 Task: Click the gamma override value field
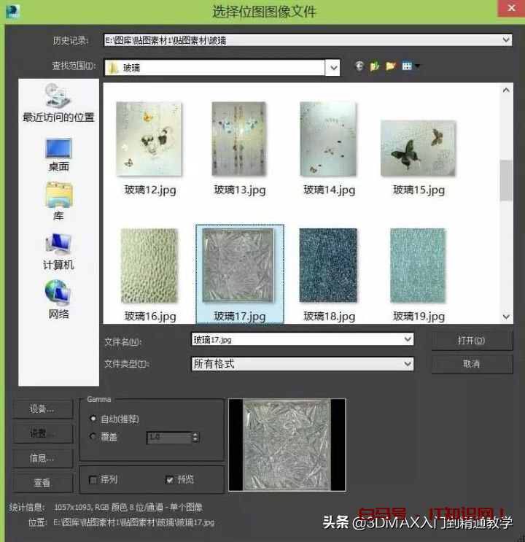pyautogui.click(x=169, y=437)
